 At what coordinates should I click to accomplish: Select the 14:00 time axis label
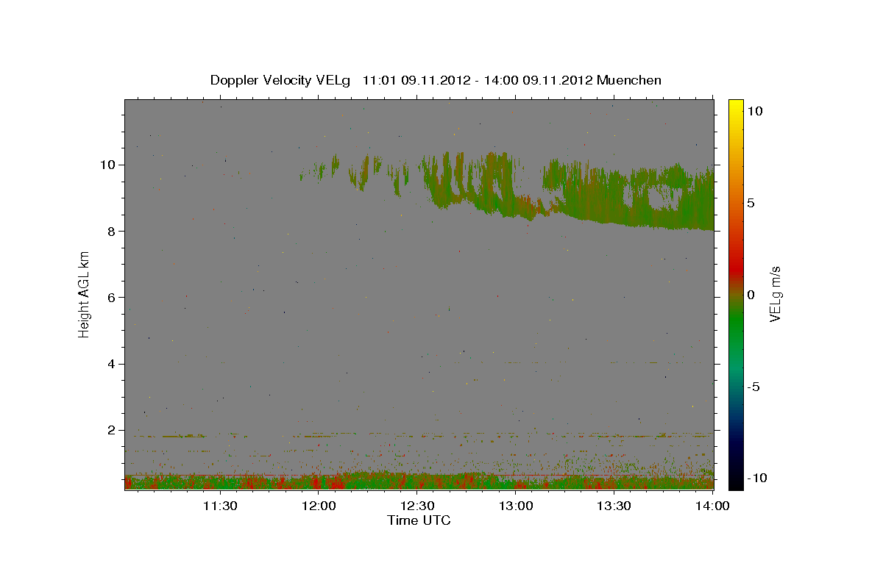(712, 506)
